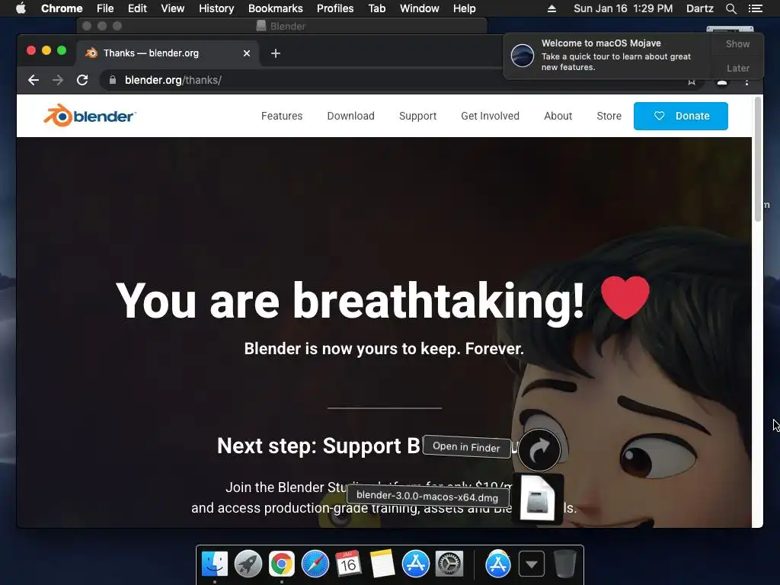Reload the blender.org page
780x585 pixels.
pos(82,80)
